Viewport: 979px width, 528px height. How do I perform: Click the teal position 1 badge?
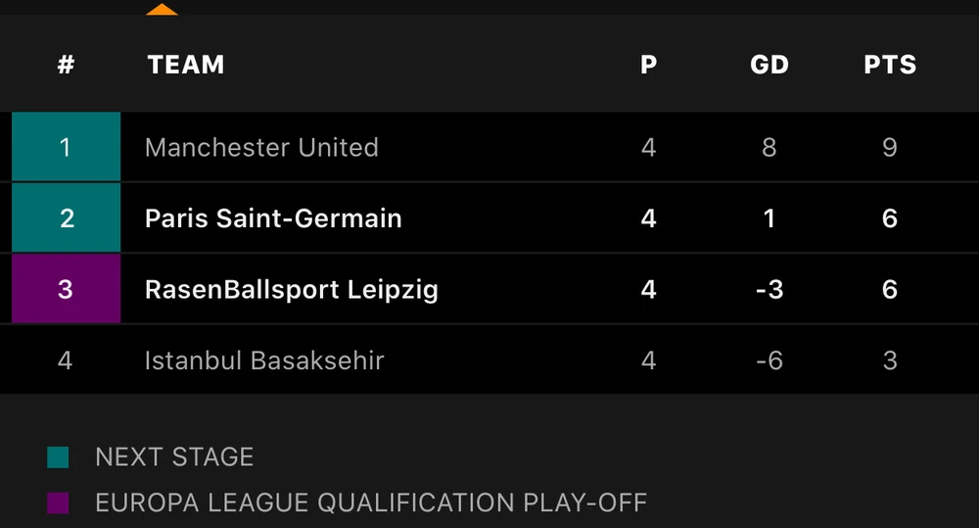coord(66,147)
